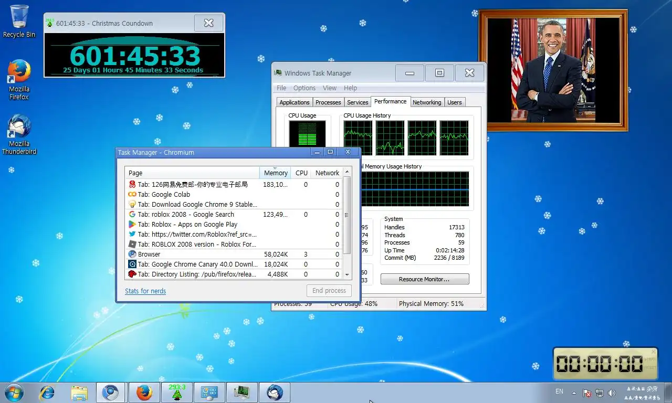Open Options menu in Windows Task Manager
The image size is (672, 403).
(x=304, y=88)
